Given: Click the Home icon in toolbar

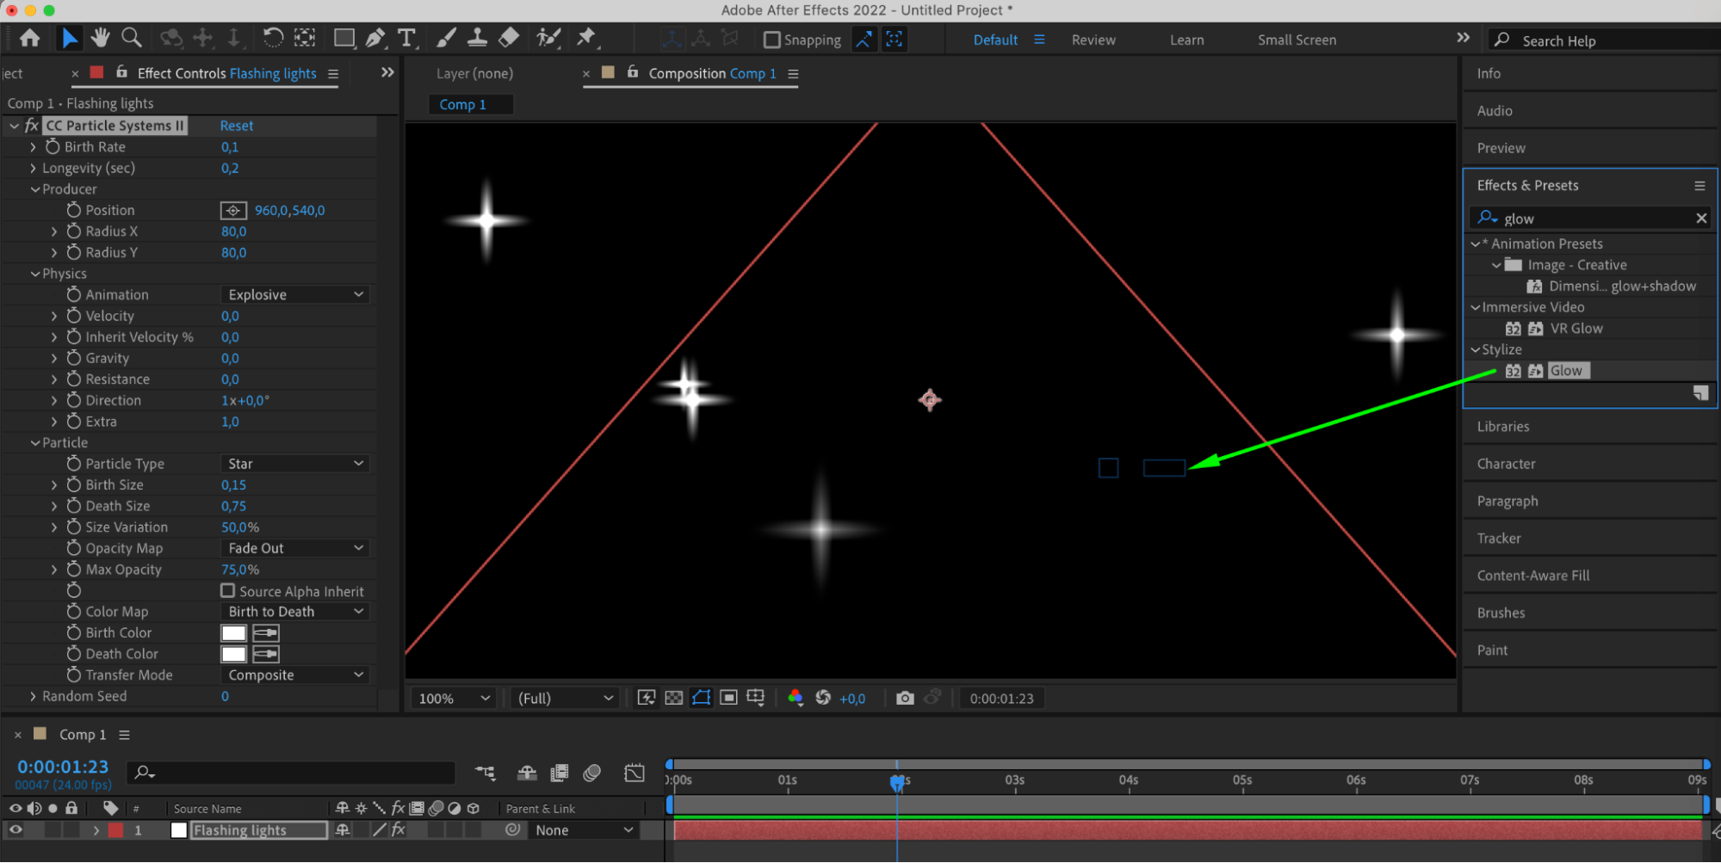Looking at the screenshot, I should pyautogui.click(x=30, y=38).
